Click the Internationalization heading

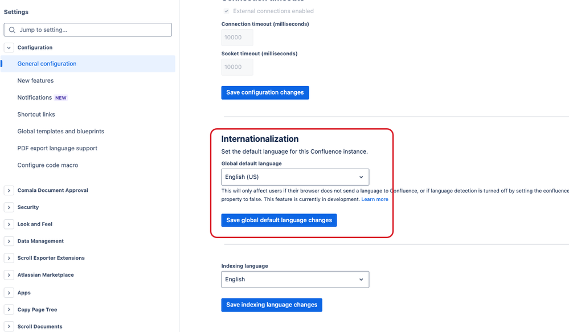coord(260,139)
